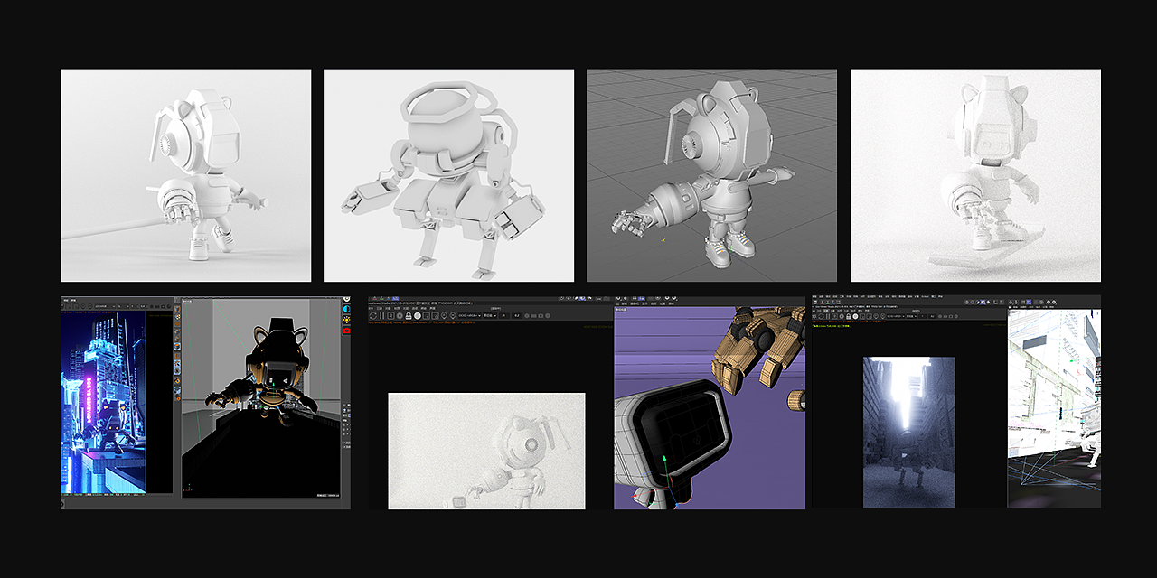
Task: Open the boxy mech clay render thumbnail
Action: (448, 175)
